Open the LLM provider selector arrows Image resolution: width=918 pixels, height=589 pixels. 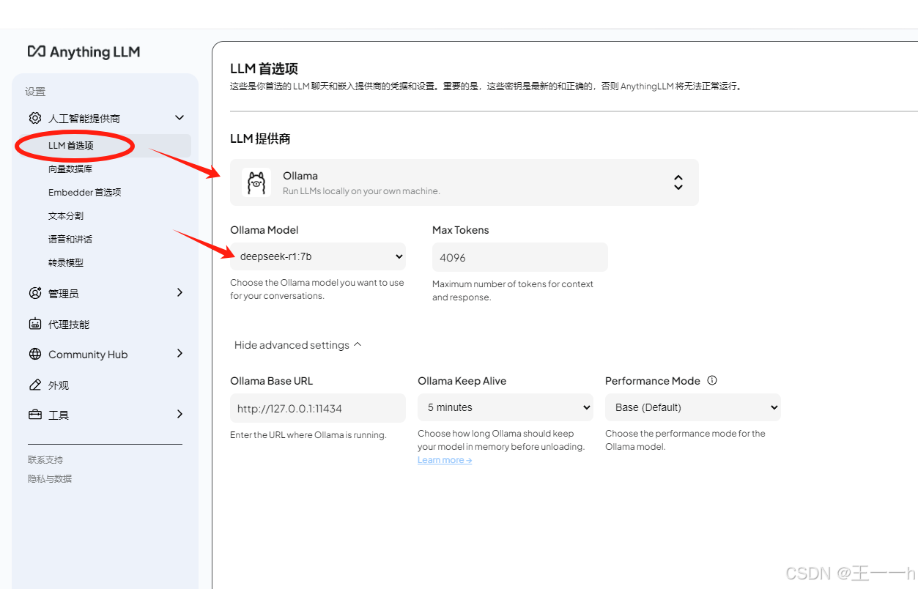[678, 182]
